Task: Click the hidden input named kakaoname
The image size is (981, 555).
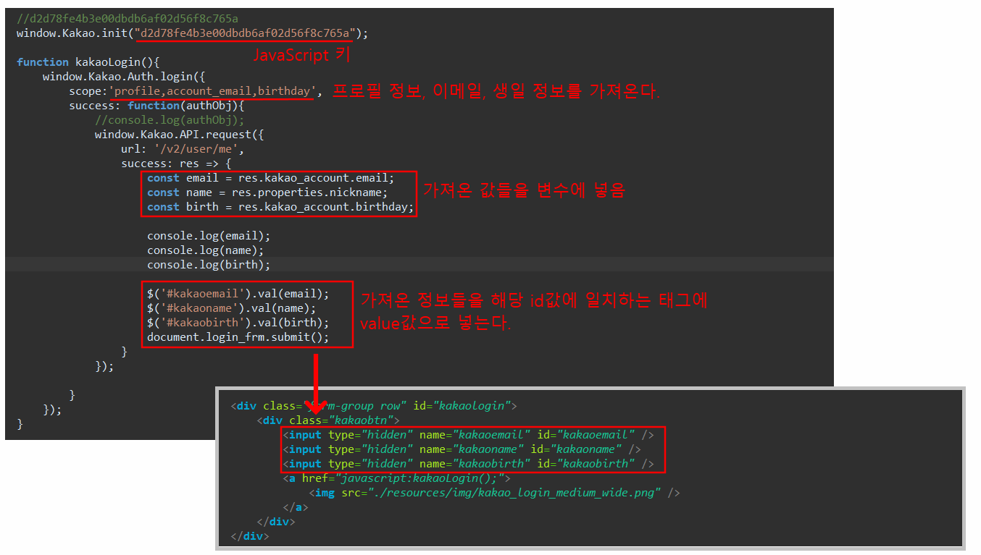Action: tap(462, 449)
